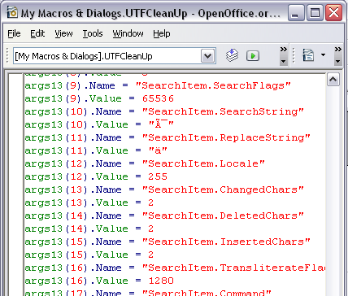Open the Help menu
Viewport: 348px width, 296px height.
click(162, 33)
